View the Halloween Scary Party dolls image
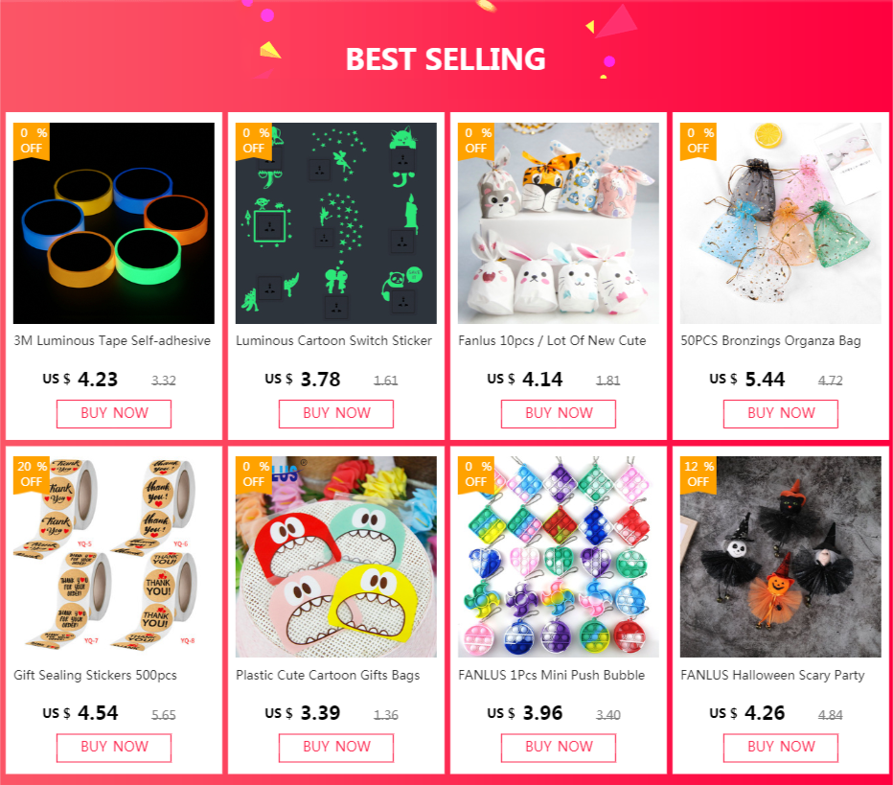 coord(781,557)
